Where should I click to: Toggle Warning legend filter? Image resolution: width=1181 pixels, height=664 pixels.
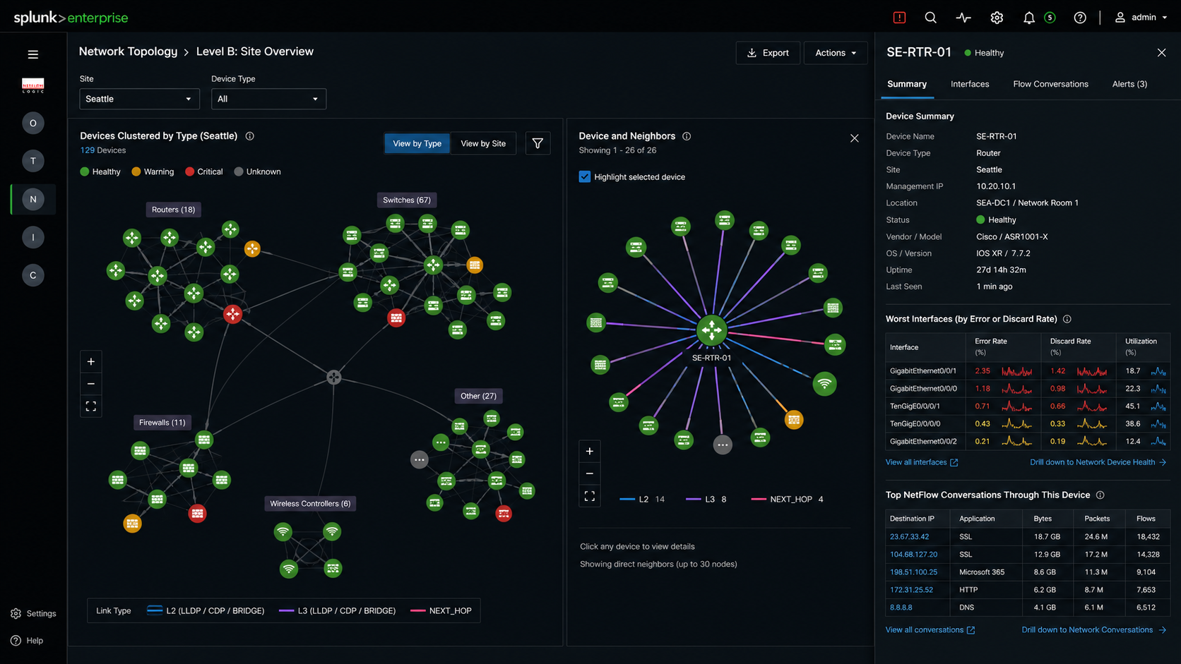click(153, 171)
